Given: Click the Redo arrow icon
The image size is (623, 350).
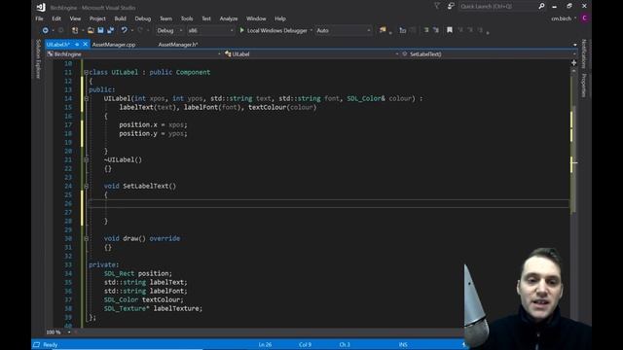Looking at the screenshot, I should pos(140,30).
